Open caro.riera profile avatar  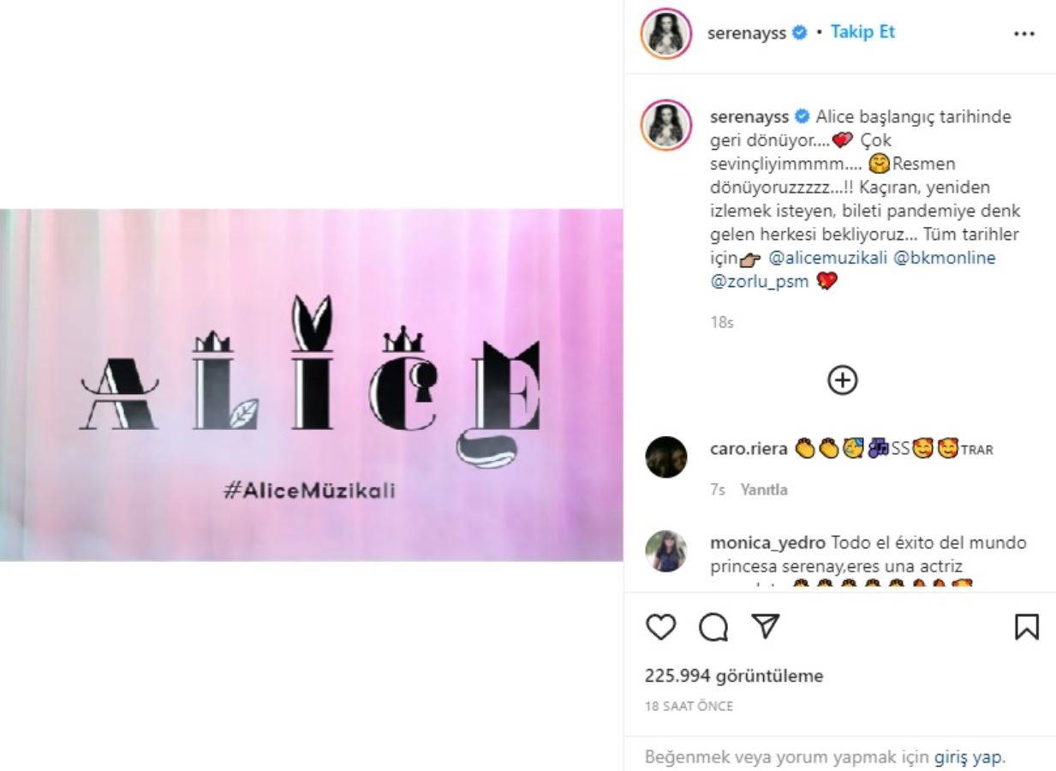[x=665, y=457]
